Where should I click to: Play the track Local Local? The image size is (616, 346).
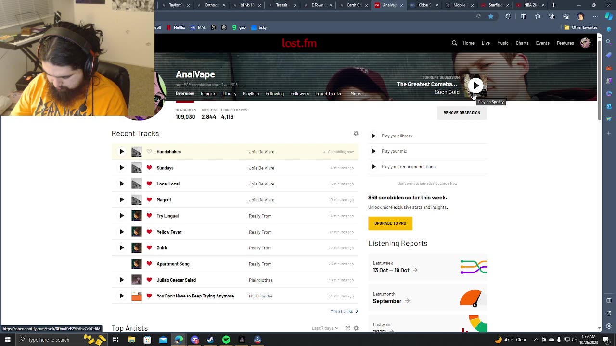pos(122,184)
